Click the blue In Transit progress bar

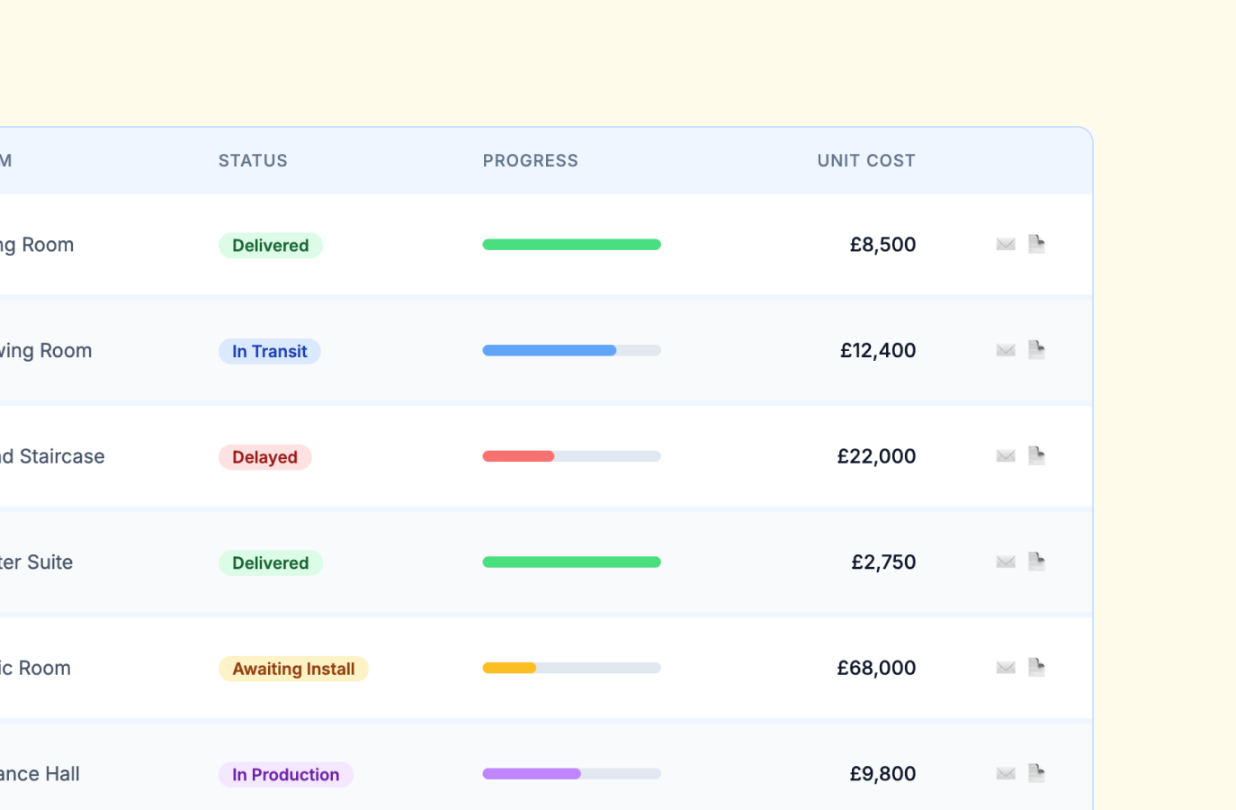(572, 350)
